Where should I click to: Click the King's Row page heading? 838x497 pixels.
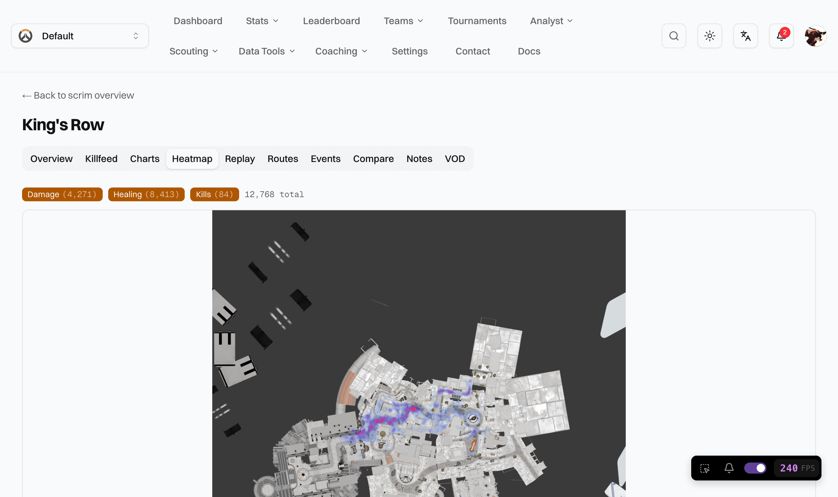(x=63, y=125)
